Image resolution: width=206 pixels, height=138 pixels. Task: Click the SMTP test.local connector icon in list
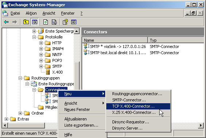pos(87,52)
